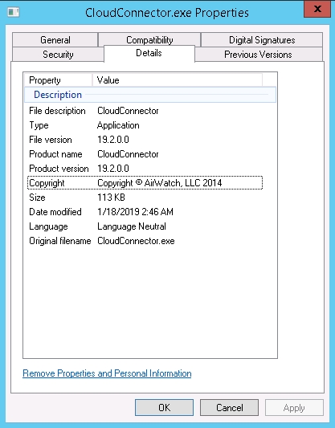Go to the Digital Signatures tab
The image size is (335, 428).
tap(262, 40)
